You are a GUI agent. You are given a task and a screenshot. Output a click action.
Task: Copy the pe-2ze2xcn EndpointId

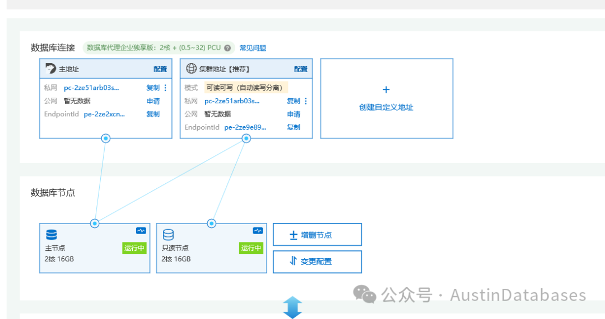pos(153,114)
